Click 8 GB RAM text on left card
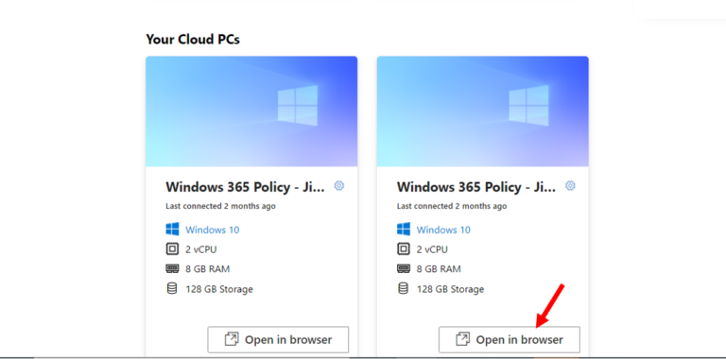The height and width of the screenshot is (359, 726). [x=207, y=269]
